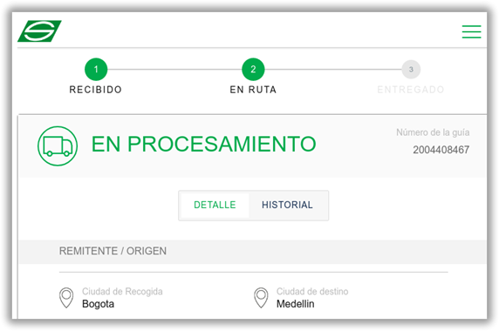499x331 pixels.
Task: Click guide number 2004408467
Action: (441, 150)
